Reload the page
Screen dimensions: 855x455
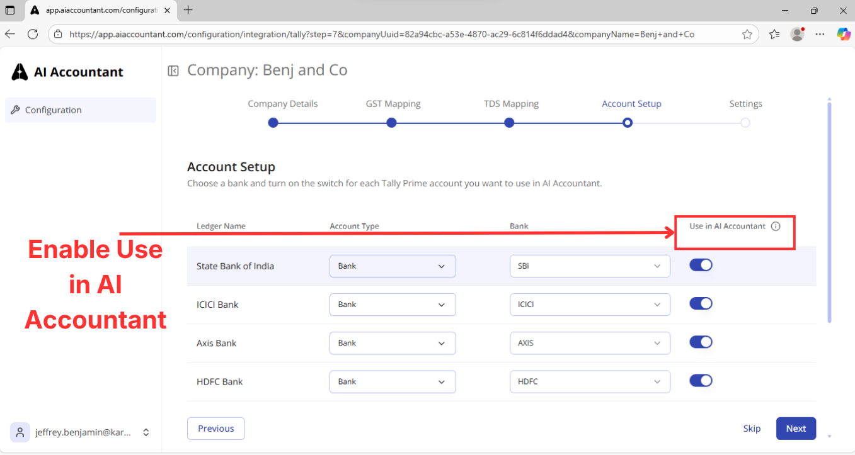pyautogui.click(x=33, y=34)
